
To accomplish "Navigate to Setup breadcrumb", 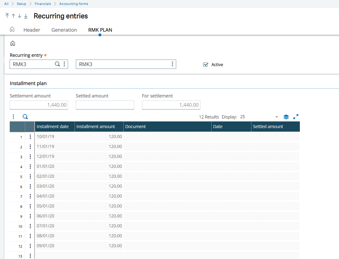I will [x=21, y=4].
